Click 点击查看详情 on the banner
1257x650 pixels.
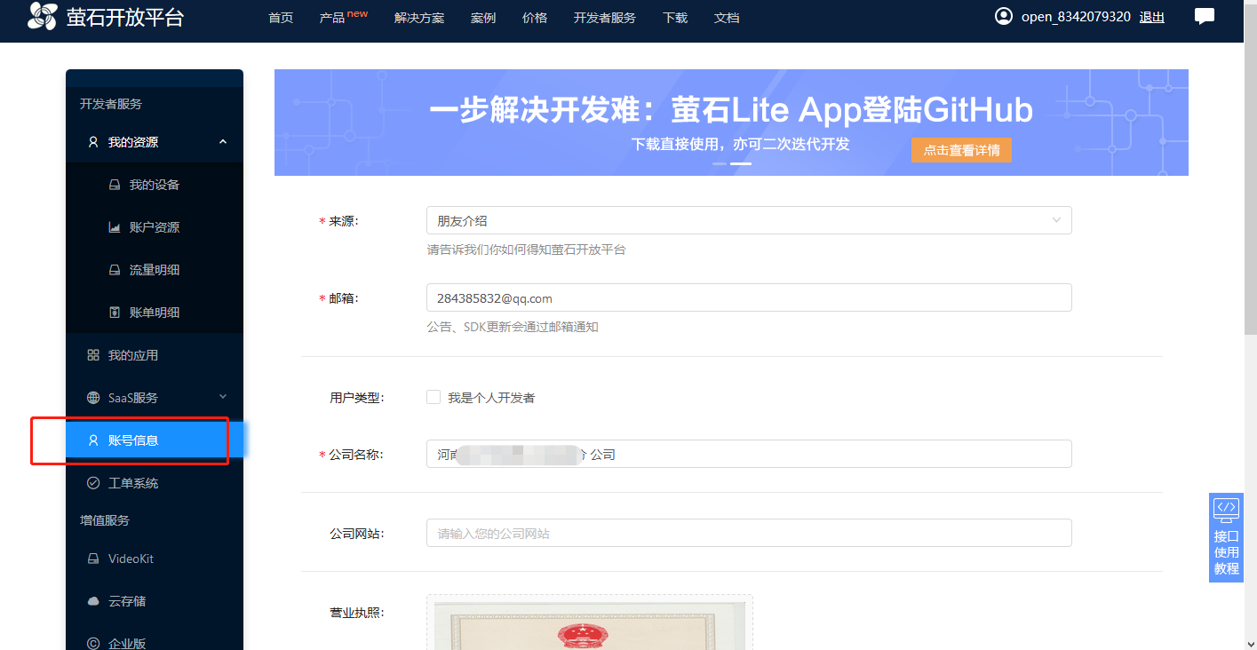click(961, 150)
